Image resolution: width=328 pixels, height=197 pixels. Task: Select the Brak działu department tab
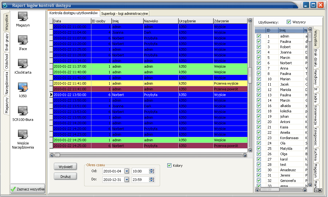pos(316,58)
